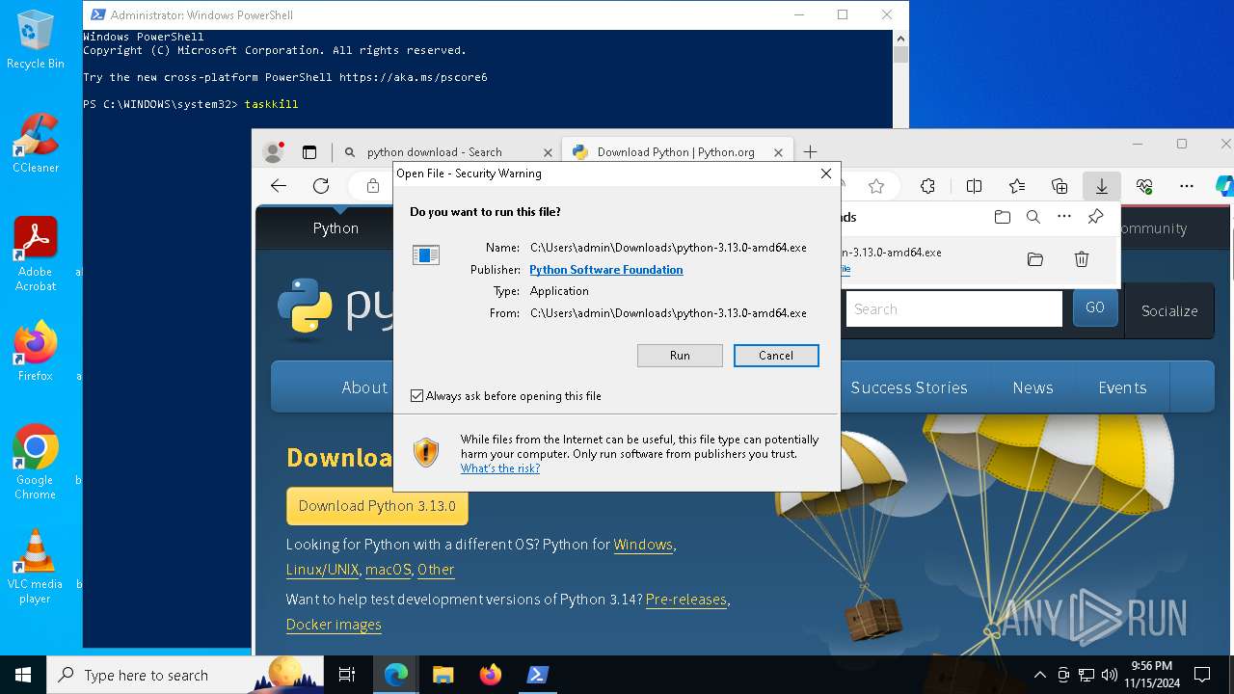Click into python.org Search field
Screen dimensions: 1234x694
tap(953, 309)
